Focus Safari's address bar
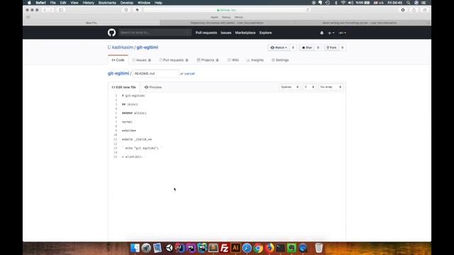454x255 pixels. 226,10
